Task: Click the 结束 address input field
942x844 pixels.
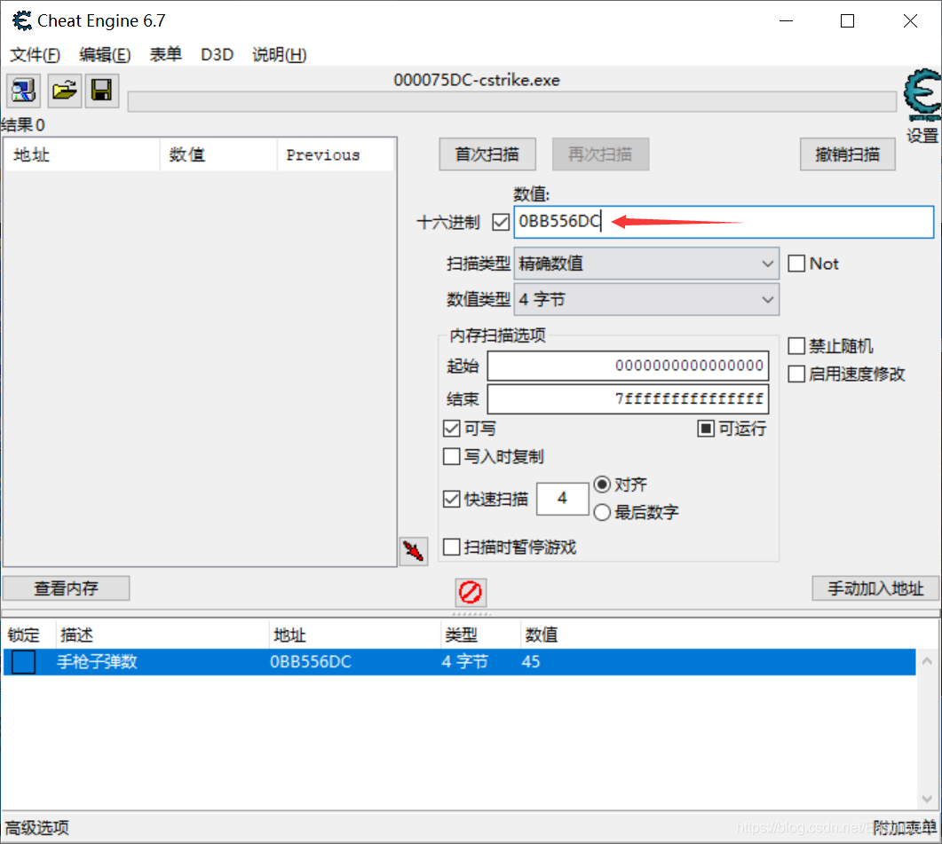Action: [628, 398]
